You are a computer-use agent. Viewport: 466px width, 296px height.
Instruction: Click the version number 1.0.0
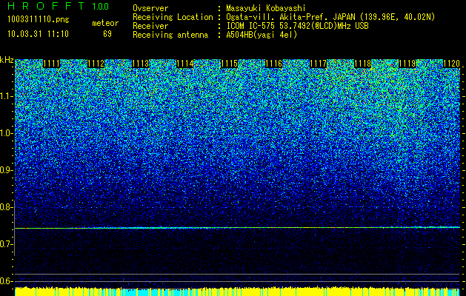tap(101, 6)
